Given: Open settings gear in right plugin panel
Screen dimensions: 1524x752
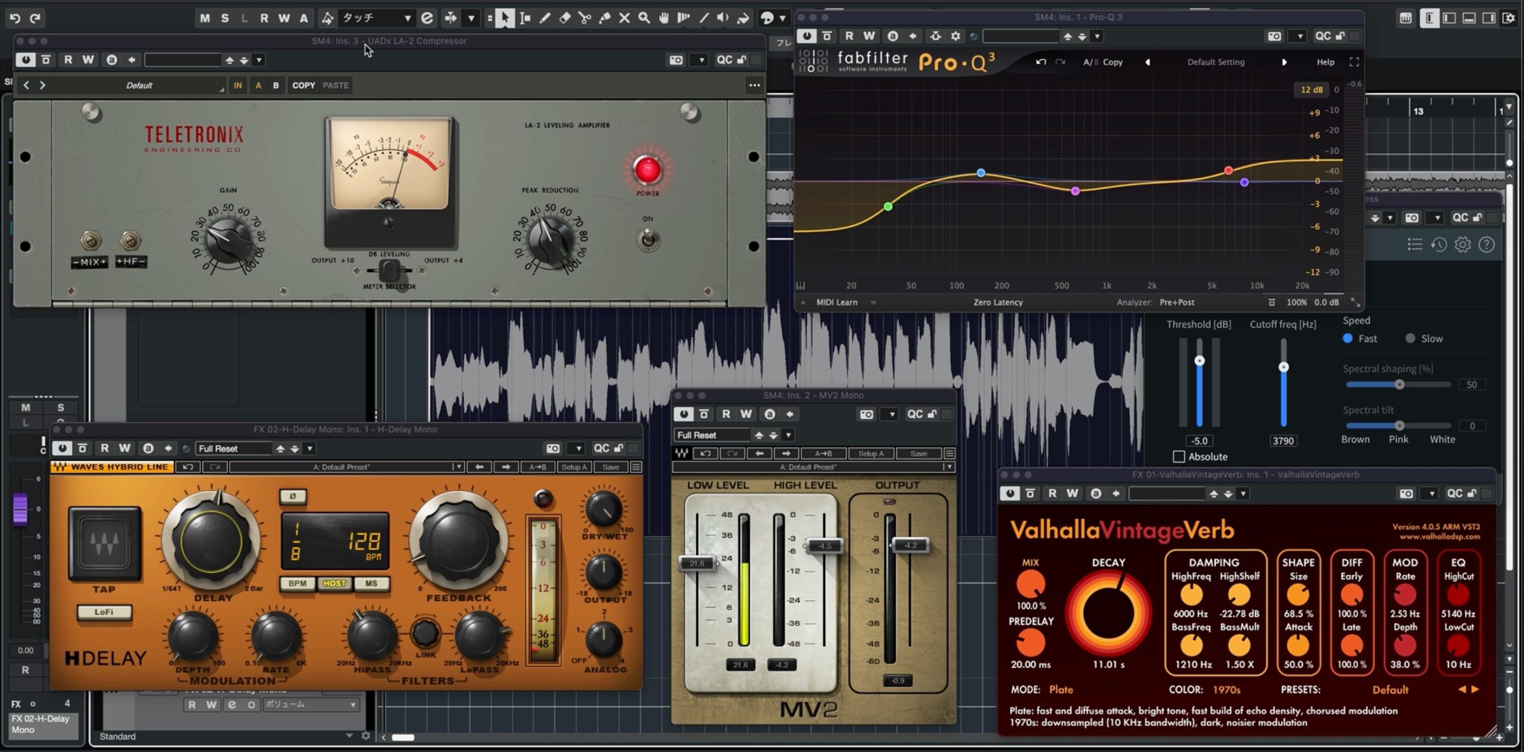Looking at the screenshot, I should point(1463,245).
